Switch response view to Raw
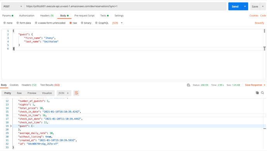 pos(19,93)
